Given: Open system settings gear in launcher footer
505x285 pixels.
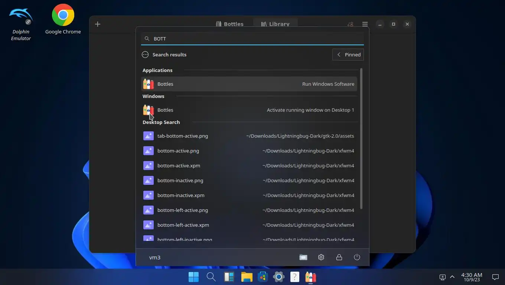Looking at the screenshot, I should (x=321, y=257).
